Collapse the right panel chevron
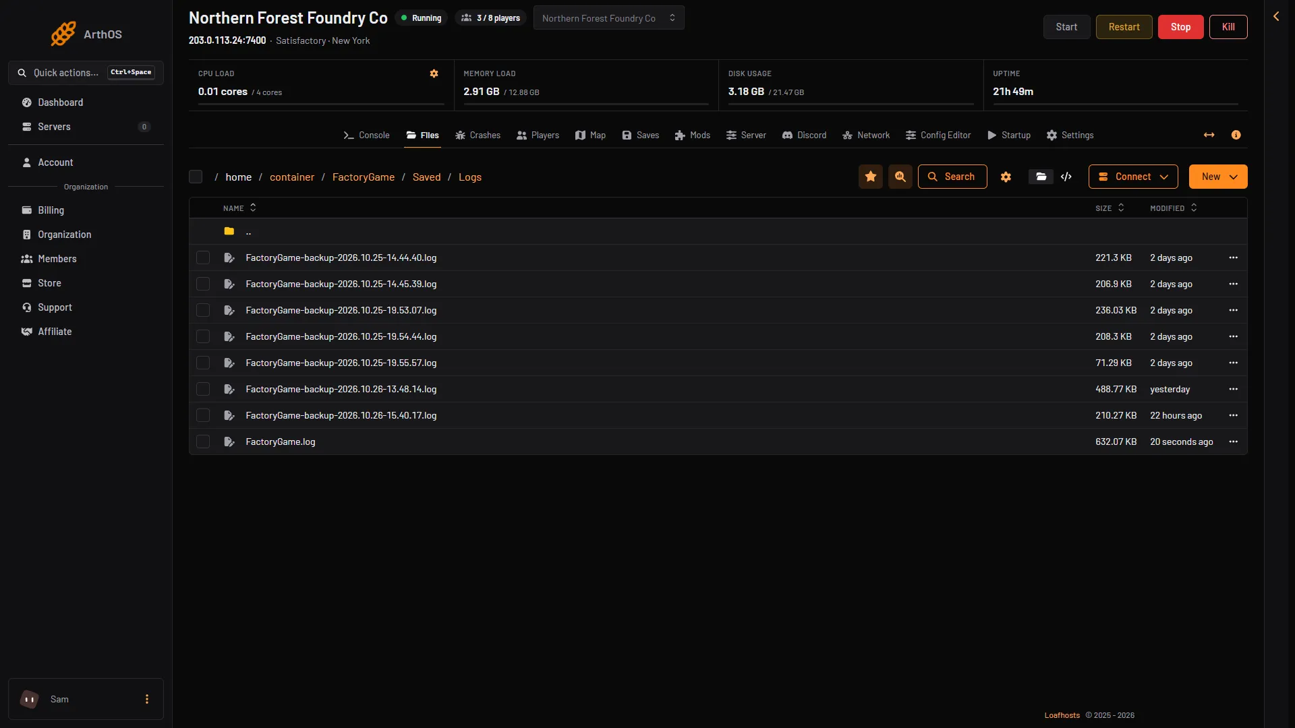Viewport: 1295px width, 728px height. click(1276, 16)
